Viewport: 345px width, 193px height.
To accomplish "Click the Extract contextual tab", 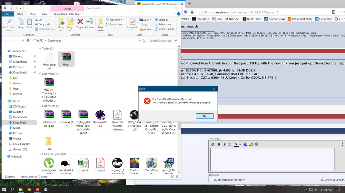I will 67,9.
